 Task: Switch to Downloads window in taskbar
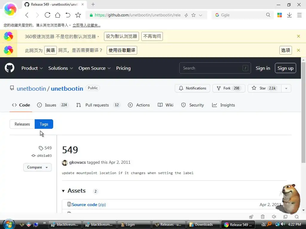click(203, 225)
